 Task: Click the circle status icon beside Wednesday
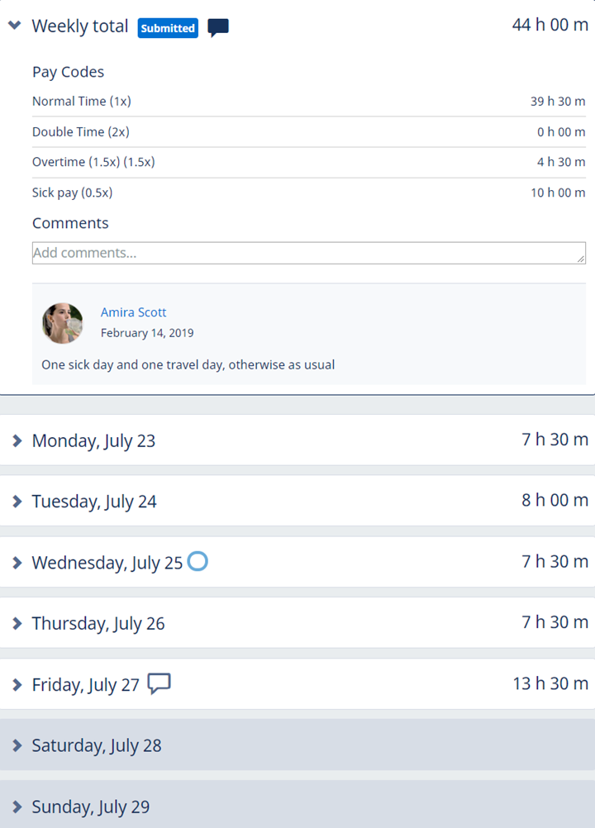(198, 561)
